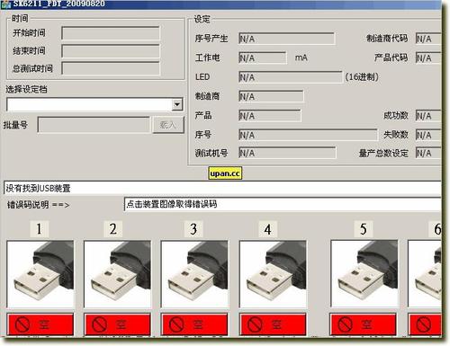Select USB device image number 4

coord(273,274)
